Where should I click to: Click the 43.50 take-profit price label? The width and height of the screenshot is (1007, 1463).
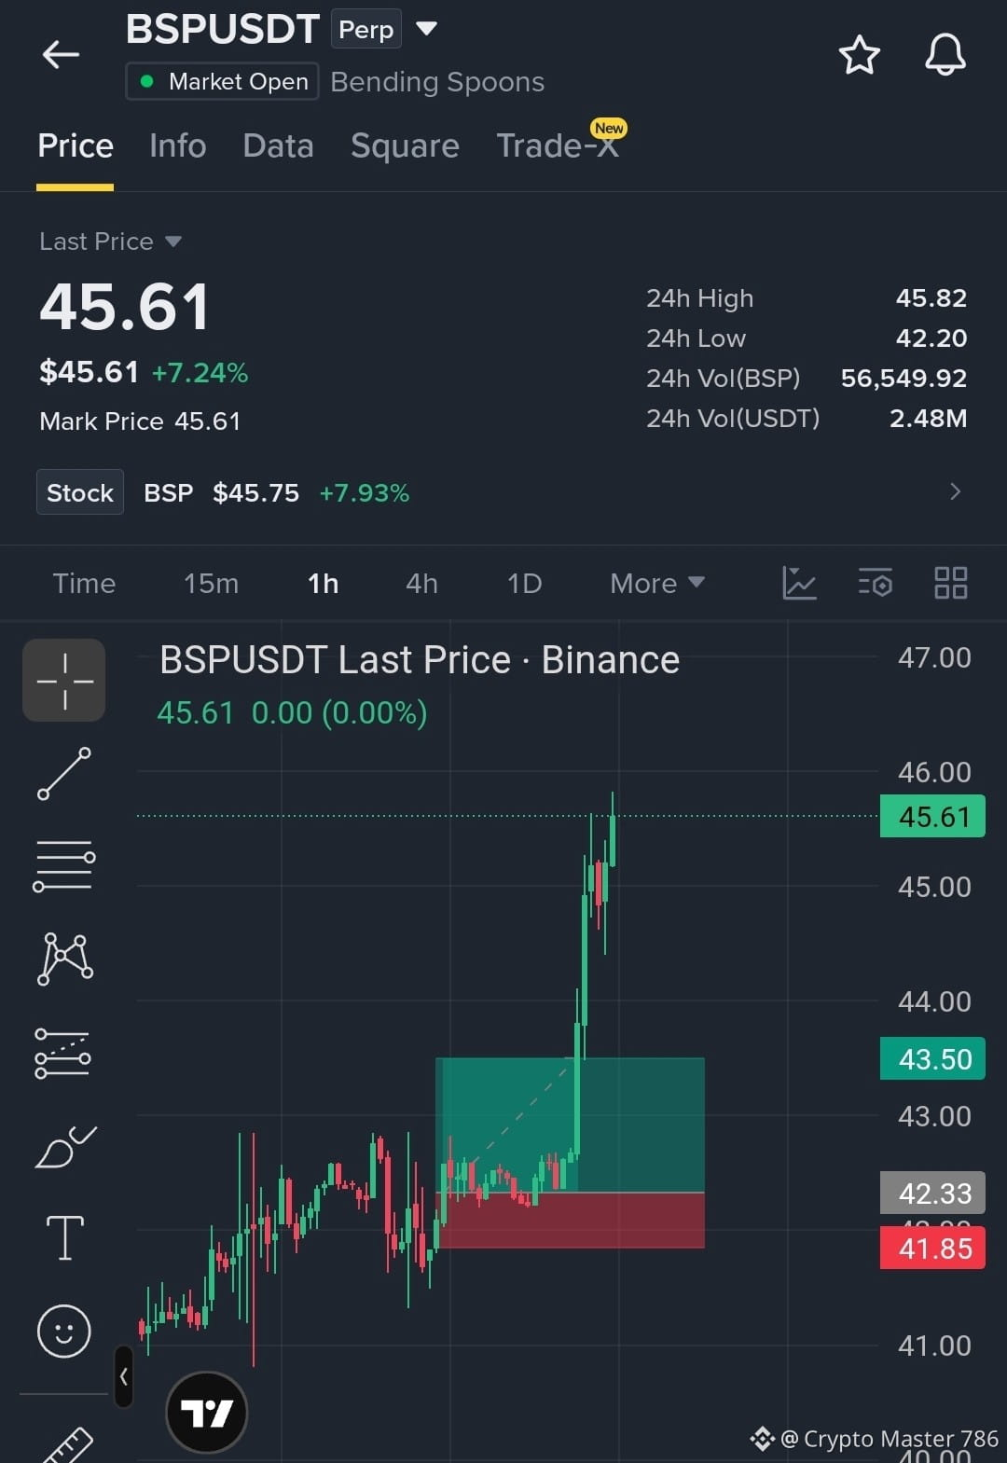tap(932, 1059)
